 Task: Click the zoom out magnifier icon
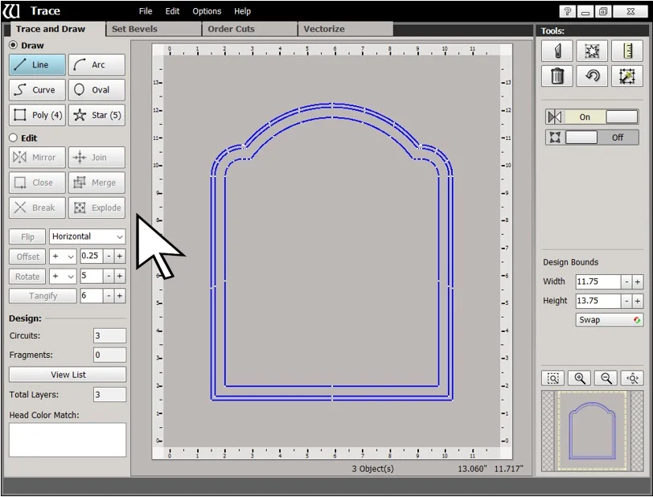606,378
